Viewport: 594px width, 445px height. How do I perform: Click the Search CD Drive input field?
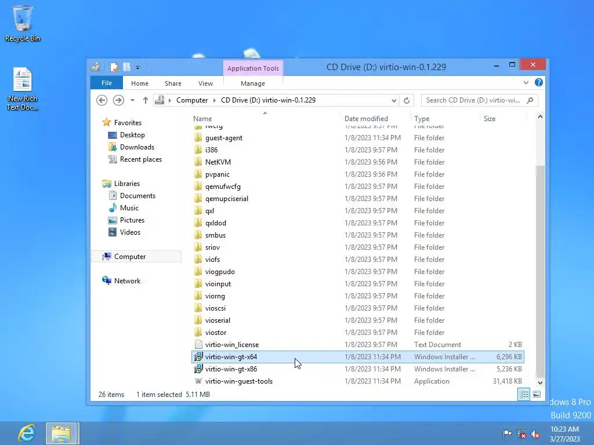(x=473, y=100)
